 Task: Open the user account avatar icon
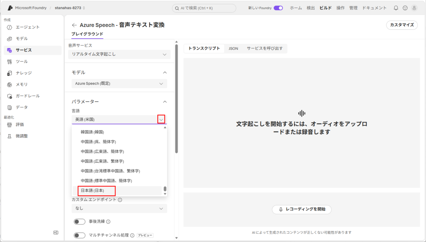coord(414,8)
